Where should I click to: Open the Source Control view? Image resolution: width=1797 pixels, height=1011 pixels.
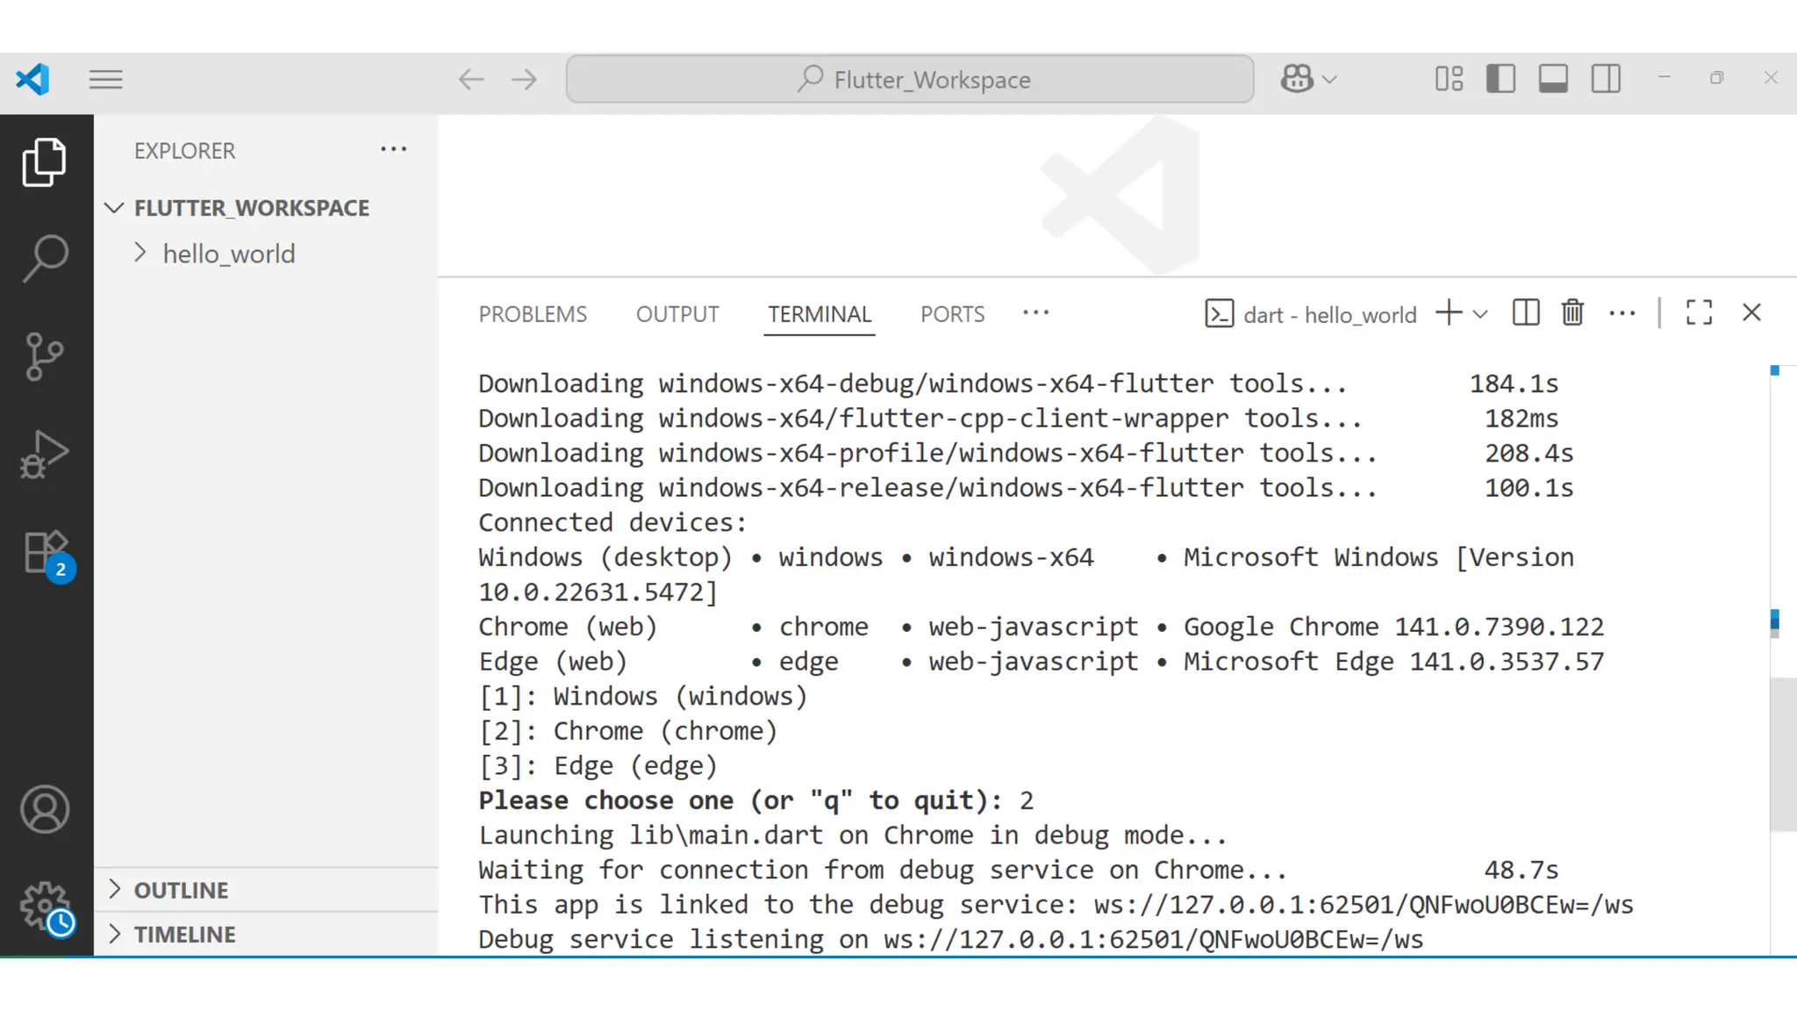(45, 356)
